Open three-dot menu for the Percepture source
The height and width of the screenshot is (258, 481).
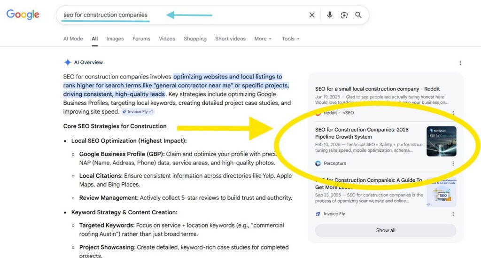click(453, 164)
